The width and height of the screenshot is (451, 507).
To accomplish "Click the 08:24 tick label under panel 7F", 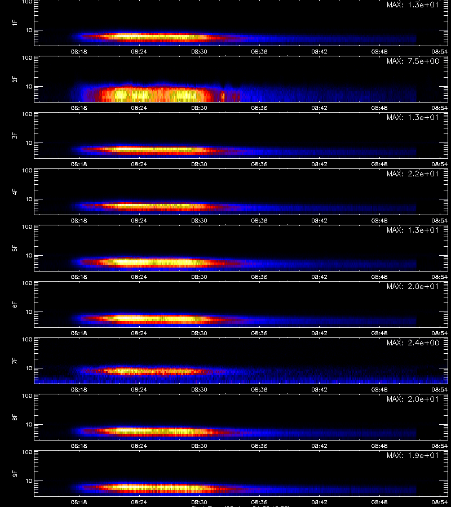I will [139, 390].
